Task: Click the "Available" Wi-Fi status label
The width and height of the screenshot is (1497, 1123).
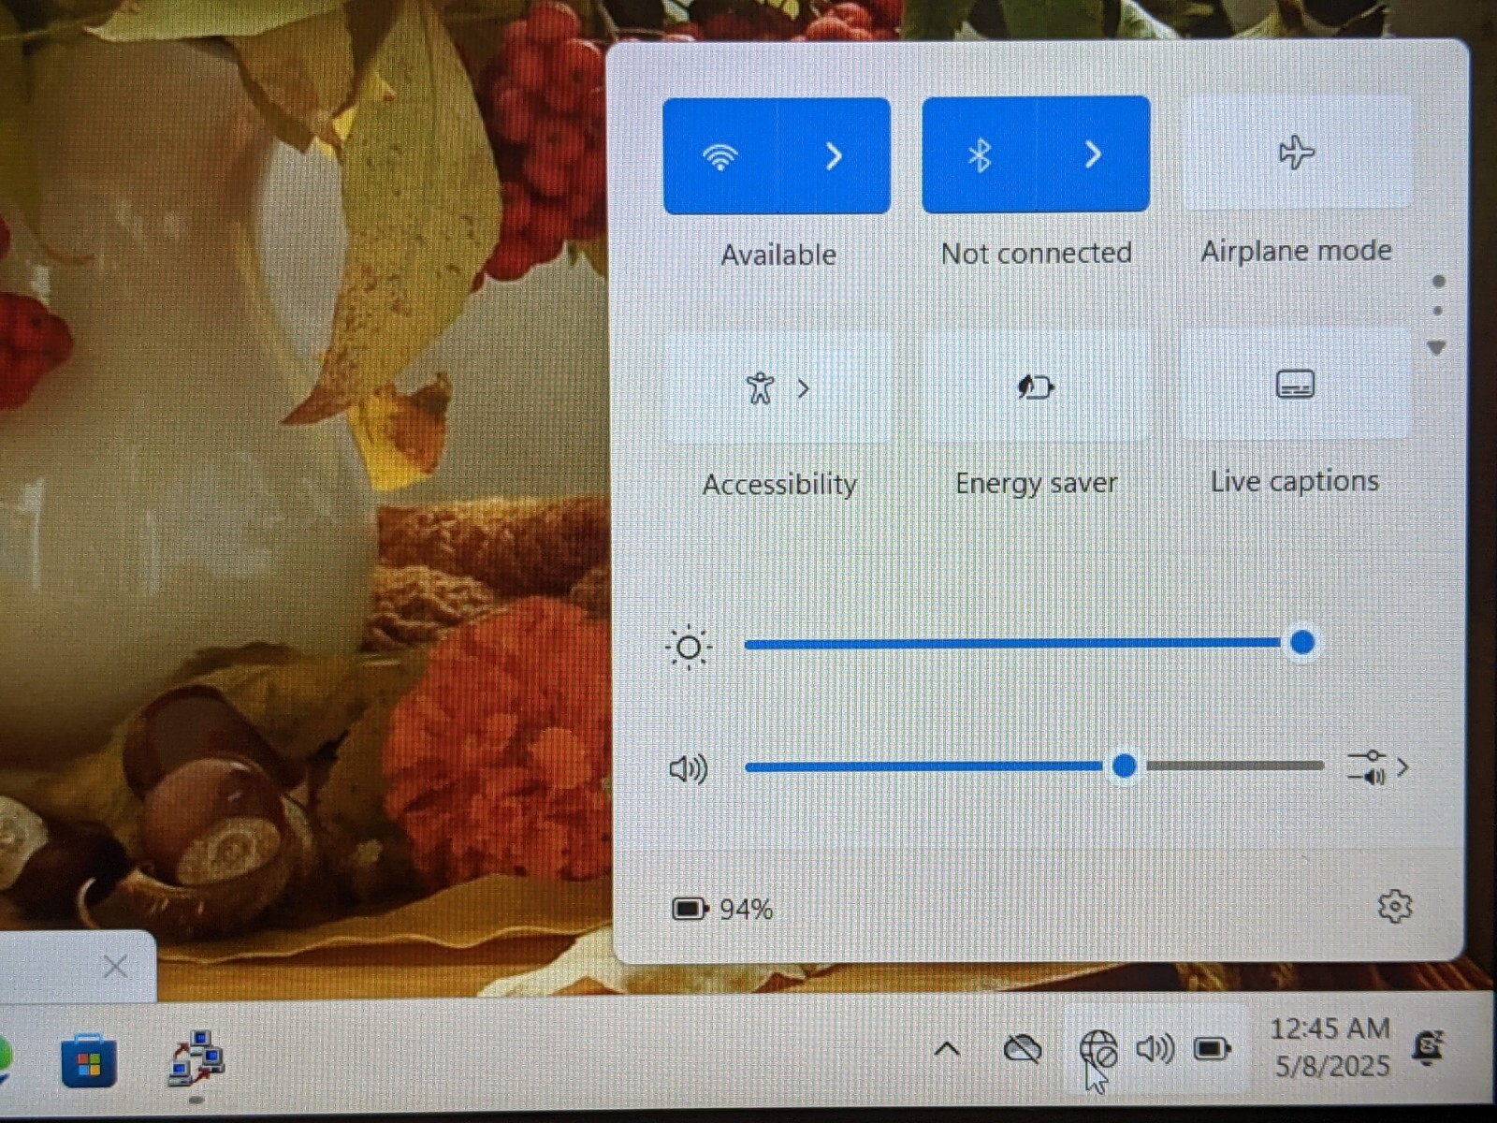Action: (778, 255)
